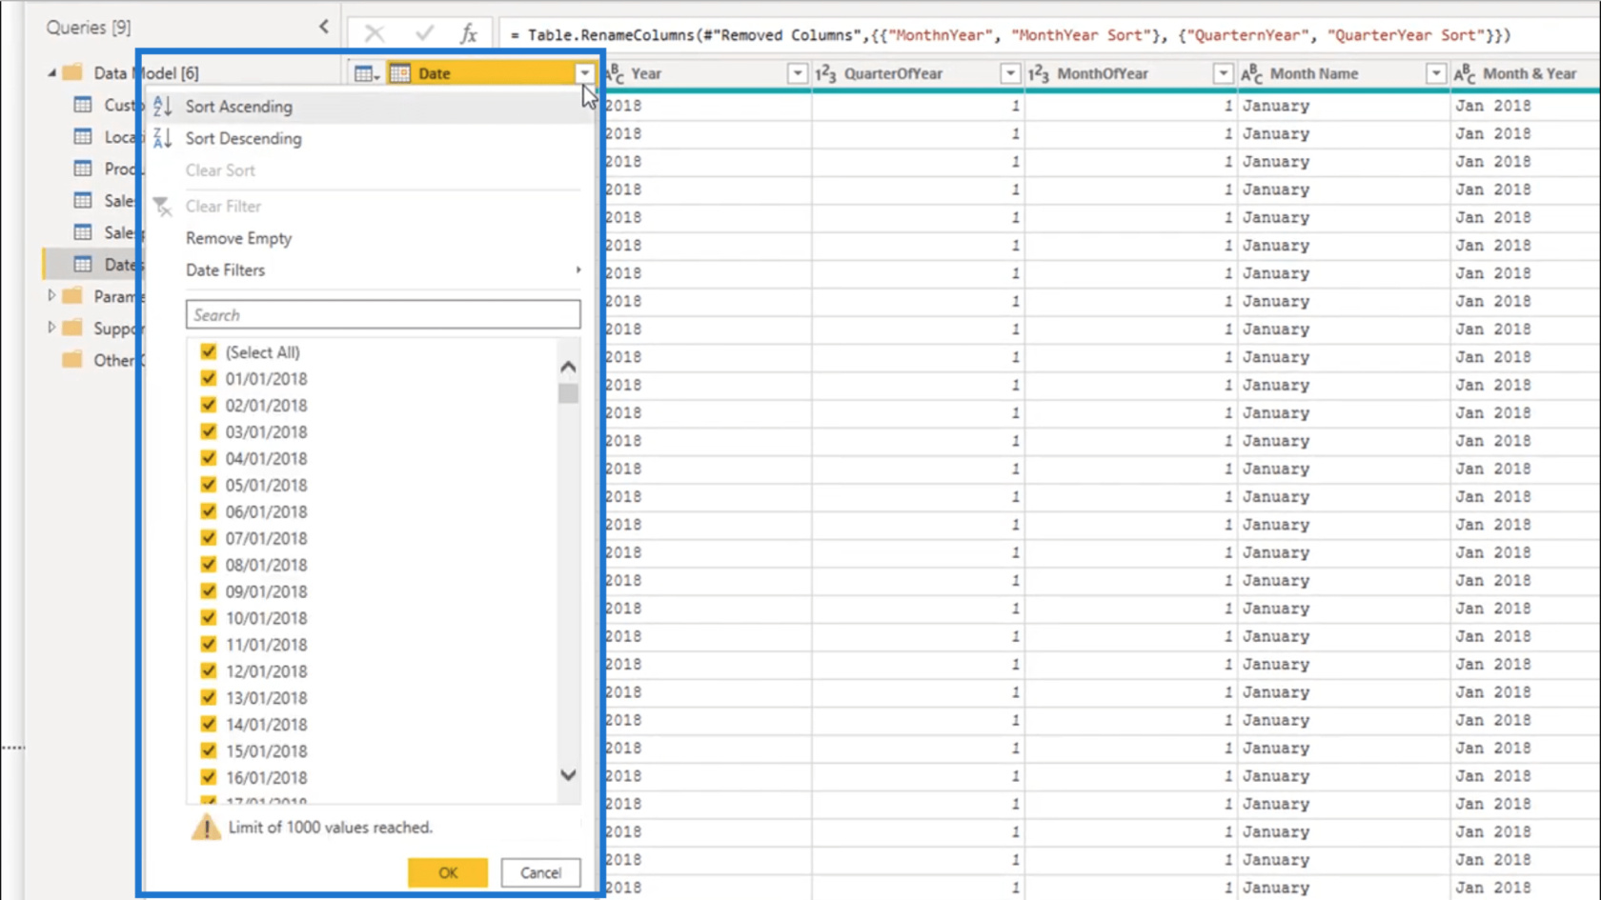Confirm the filter with OK button
Screen dimensions: 1601x900
point(448,872)
